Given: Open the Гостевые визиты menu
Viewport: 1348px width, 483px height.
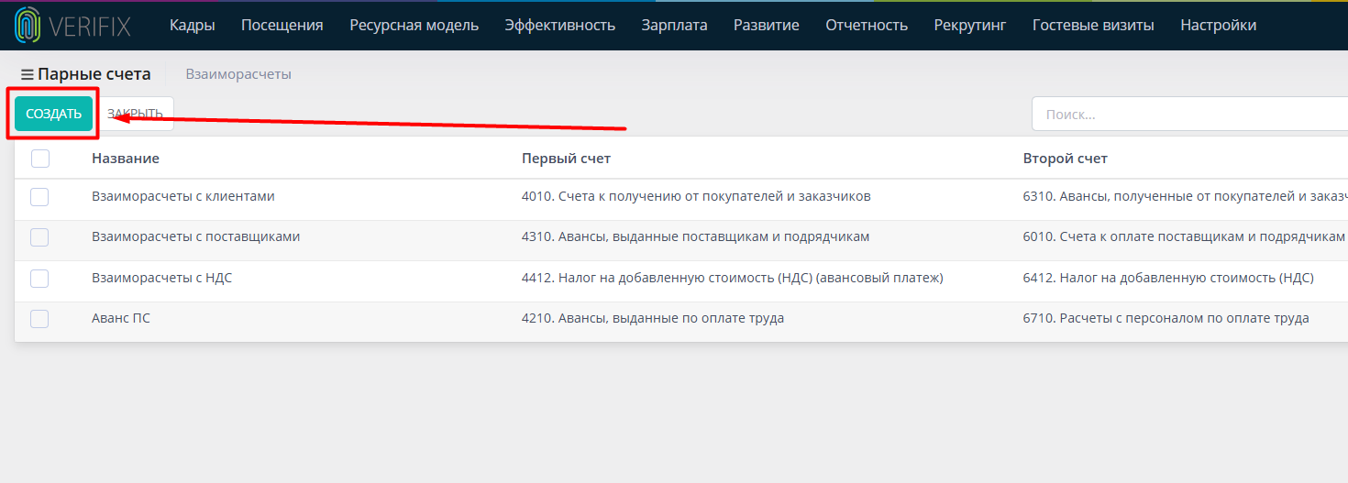Looking at the screenshot, I should point(1093,26).
